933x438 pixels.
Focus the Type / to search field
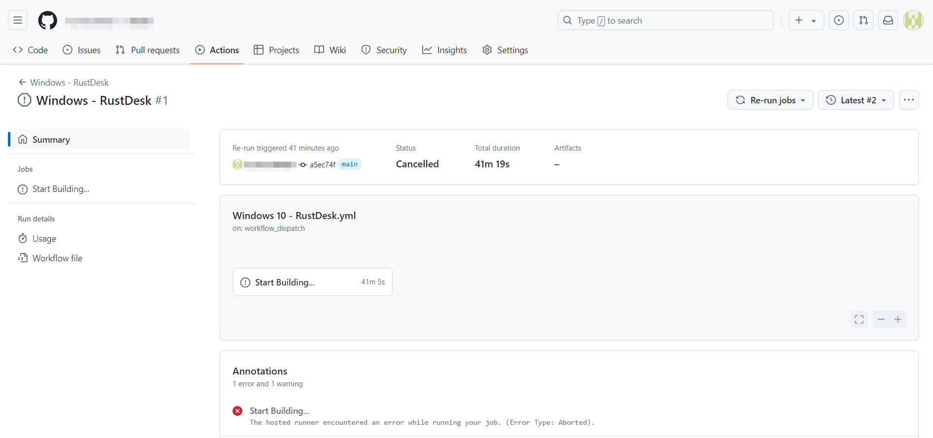(665, 20)
